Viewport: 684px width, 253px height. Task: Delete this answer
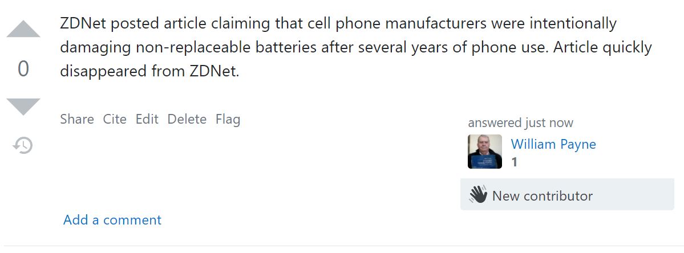tap(187, 119)
